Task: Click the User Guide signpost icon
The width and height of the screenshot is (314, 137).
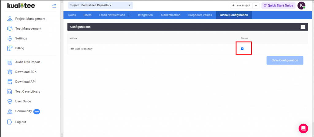Action: pyautogui.click(x=10, y=101)
